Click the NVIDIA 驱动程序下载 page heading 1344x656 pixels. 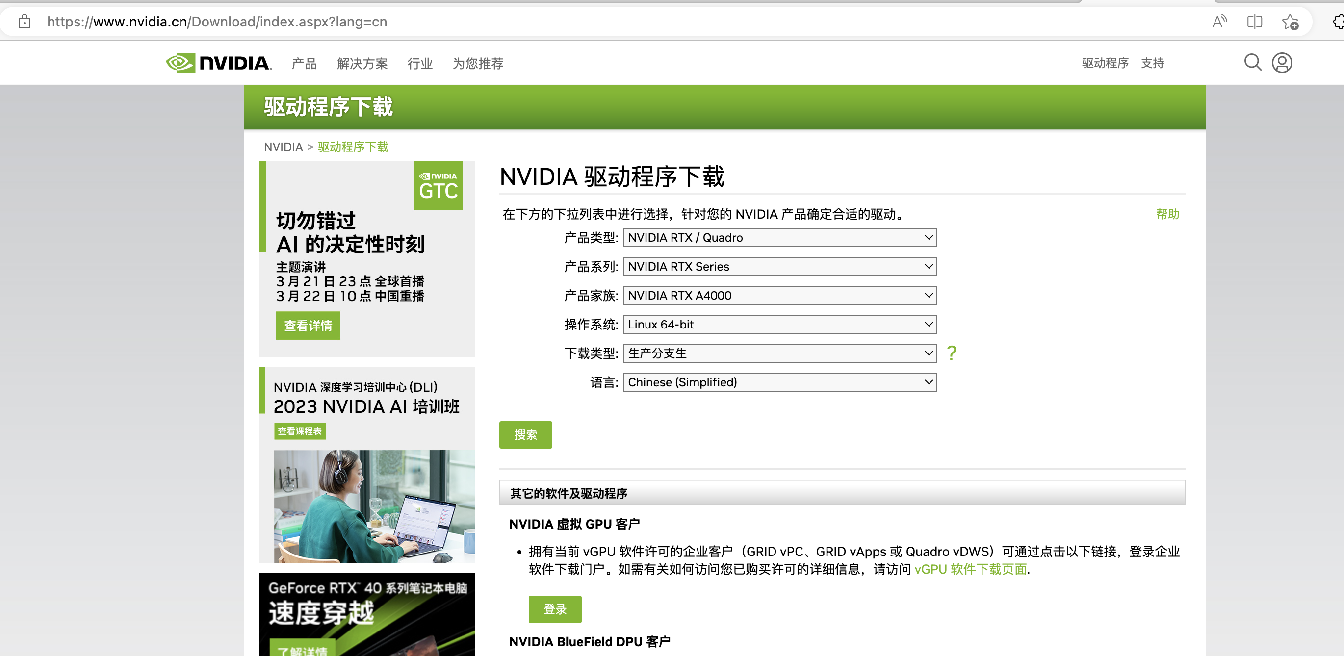(612, 176)
